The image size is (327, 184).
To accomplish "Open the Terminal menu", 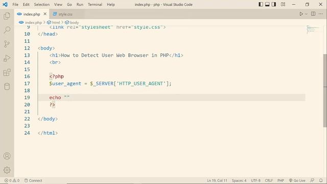I will pos(95,5).
